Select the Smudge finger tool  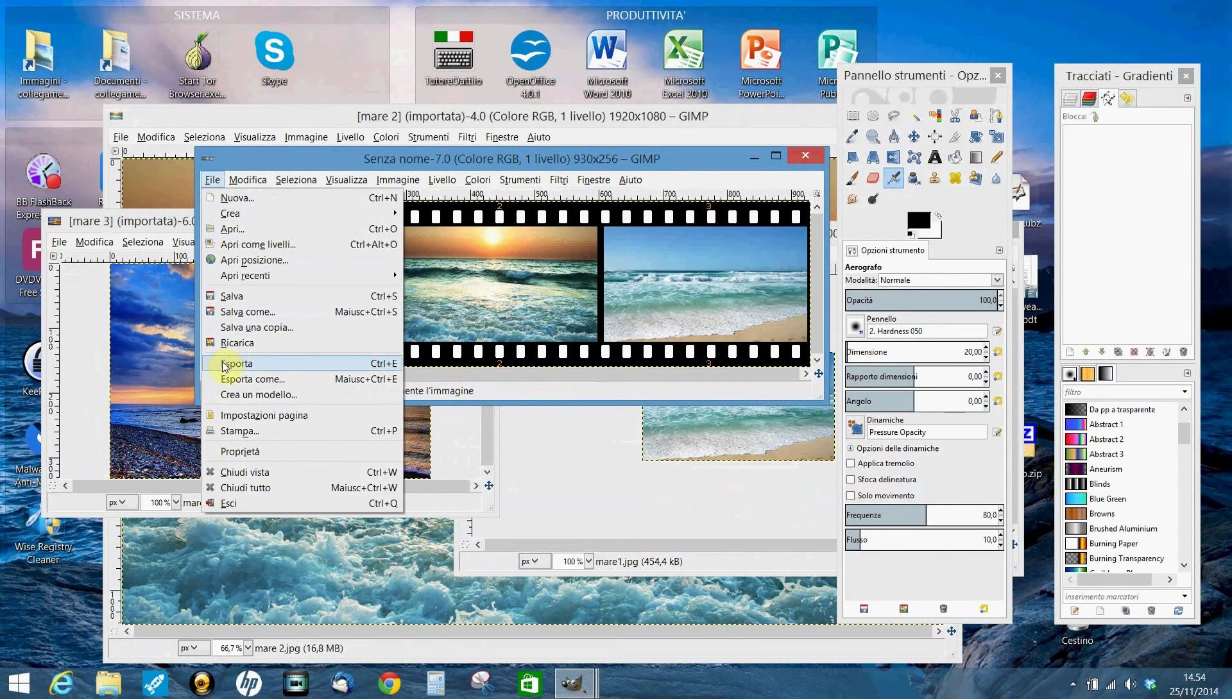[x=853, y=199]
